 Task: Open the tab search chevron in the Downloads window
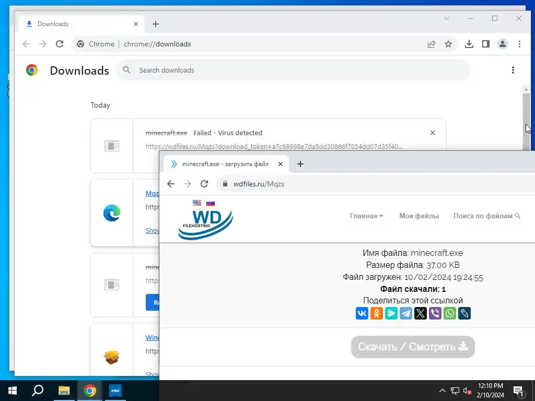point(447,18)
